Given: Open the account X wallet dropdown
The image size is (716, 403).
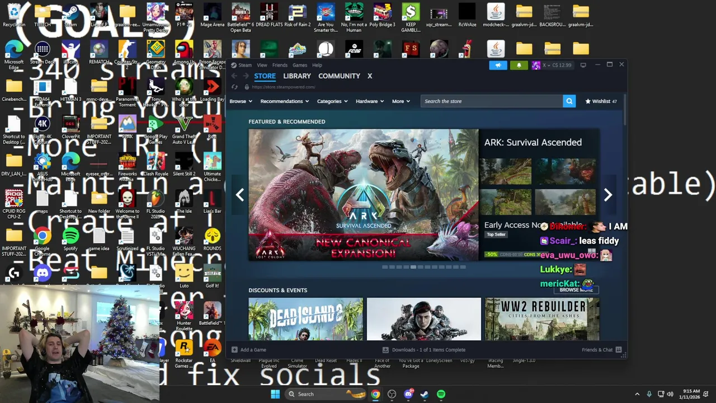Looking at the screenshot, I should tap(553, 65).
